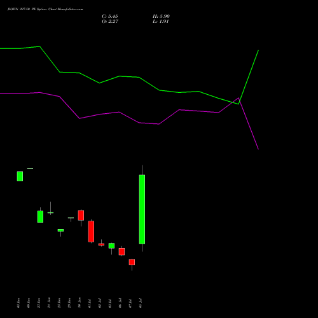318x318 pixels.
Task: Click the chart title text at top left
Action: coord(45,9)
